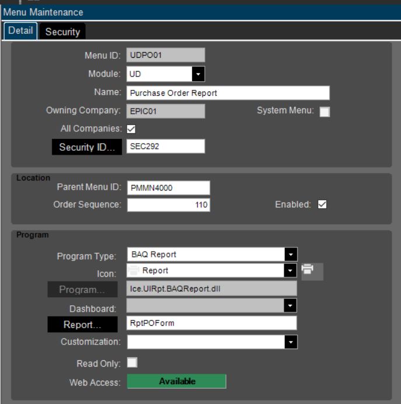Click the greyed Program... button

click(82, 290)
